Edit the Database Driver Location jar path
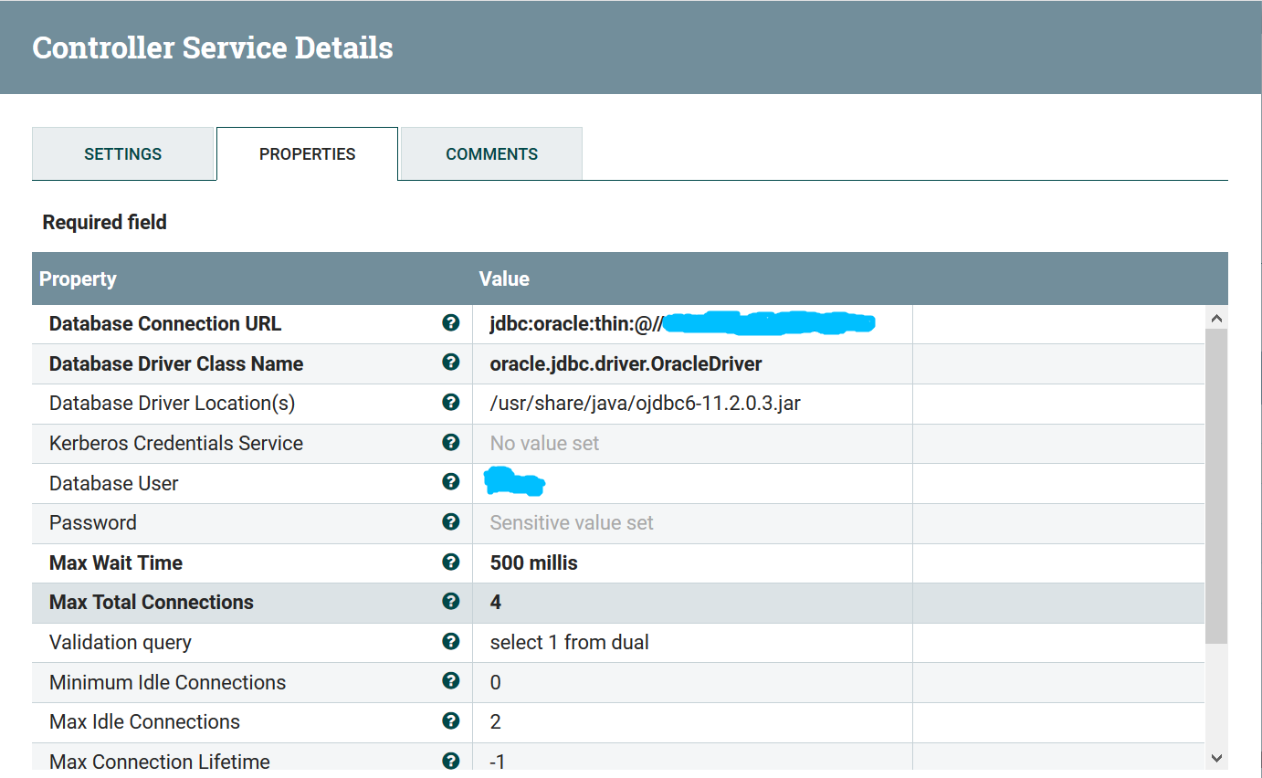This screenshot has width=1262, height=778. coord(645,404)
